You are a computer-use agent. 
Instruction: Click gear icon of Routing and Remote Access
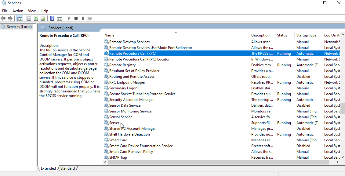(106, 77)
